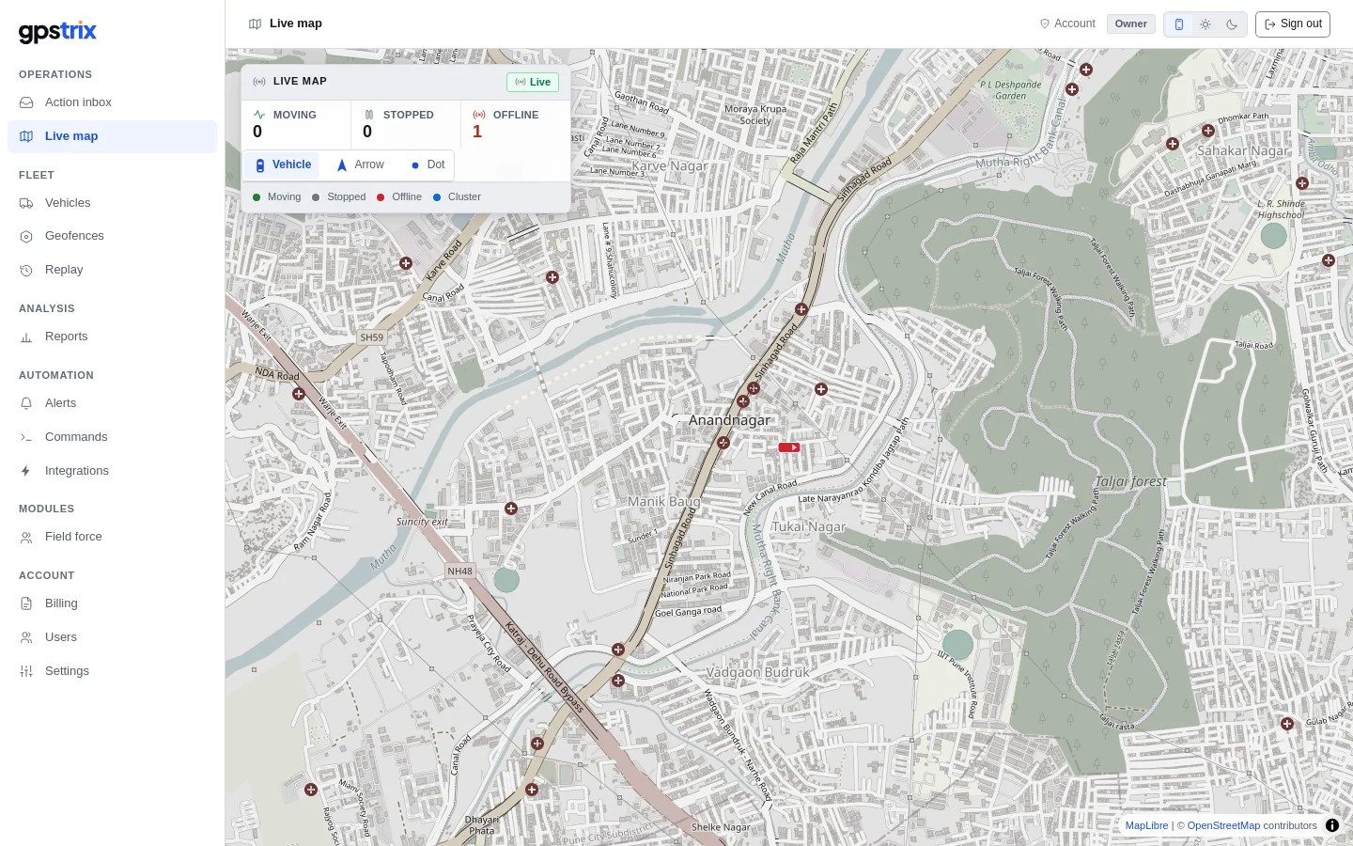Click the Sahakar Nagar map label
1353x846 pixels.
coord(1243,150)
